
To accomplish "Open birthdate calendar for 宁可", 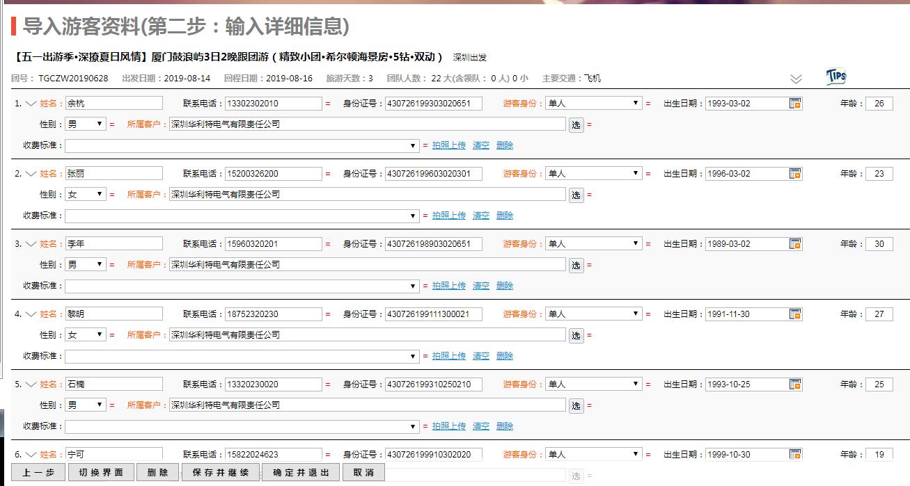I will tap(795, 455).
